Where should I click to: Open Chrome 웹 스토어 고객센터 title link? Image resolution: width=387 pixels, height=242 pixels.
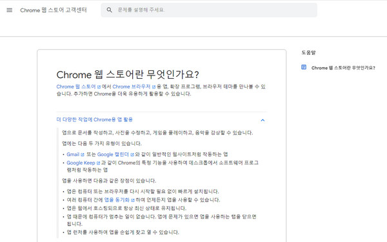[x=54, y=10]
